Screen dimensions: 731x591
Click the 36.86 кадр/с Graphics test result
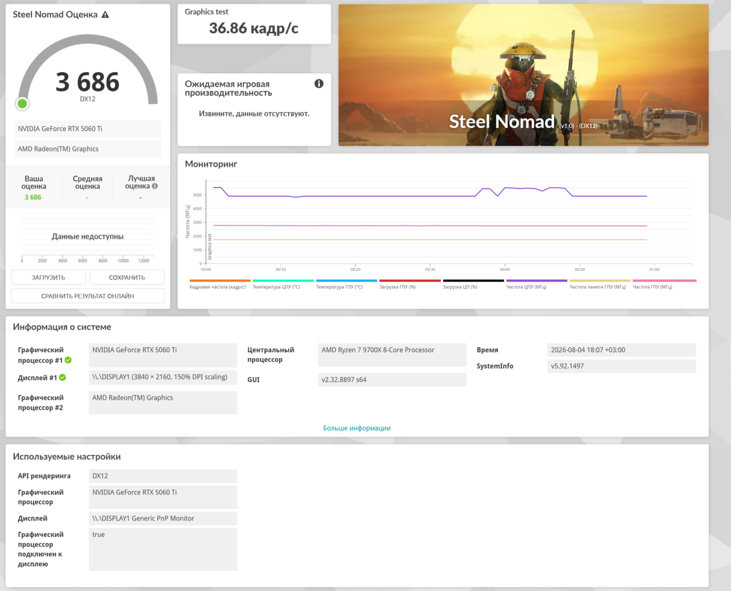(x=254, y=28)
